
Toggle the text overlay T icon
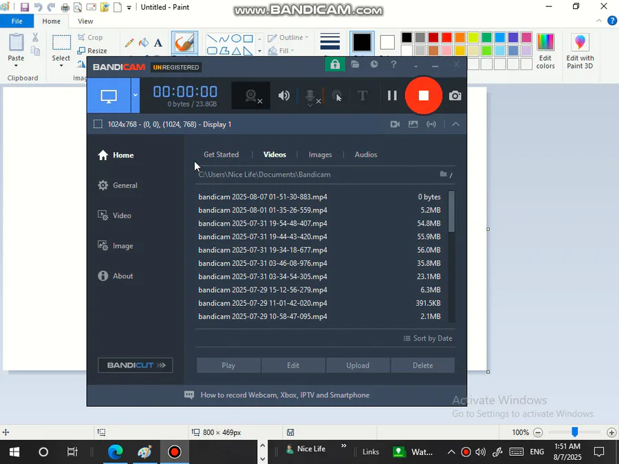coord(362,96)
